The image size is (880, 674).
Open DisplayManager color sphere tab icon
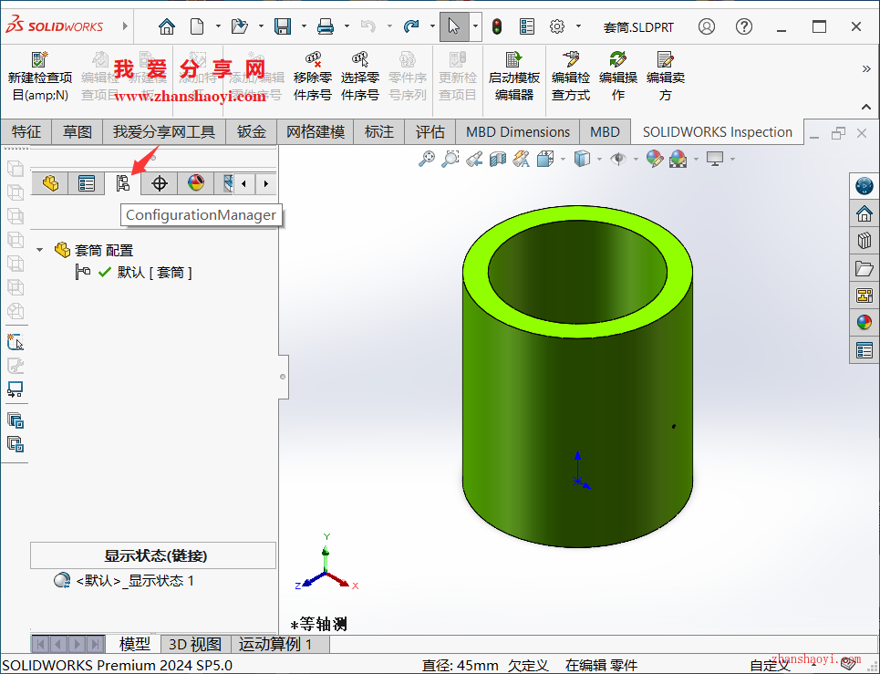pyautogui.click(x=196, y=183)
